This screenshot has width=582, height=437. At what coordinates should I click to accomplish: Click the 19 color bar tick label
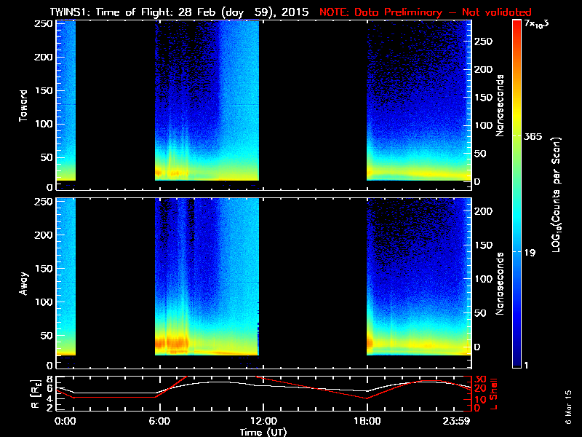(x=531, y=253)
